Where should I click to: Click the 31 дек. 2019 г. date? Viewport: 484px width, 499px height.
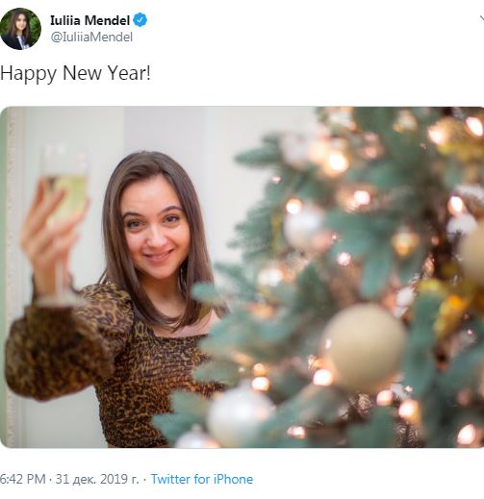click(x=97, y=479)
